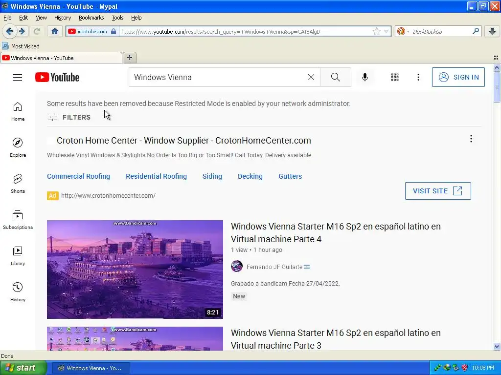This screenshot has width=501, height=375.
Task: Click the vertical scrollbar up arrow
Action: coord(497,67)
